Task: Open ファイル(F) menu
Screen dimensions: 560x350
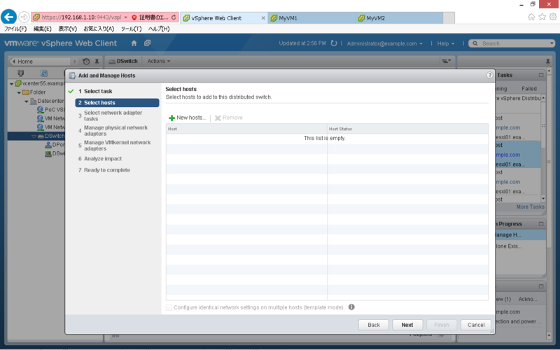Action: 15,29
